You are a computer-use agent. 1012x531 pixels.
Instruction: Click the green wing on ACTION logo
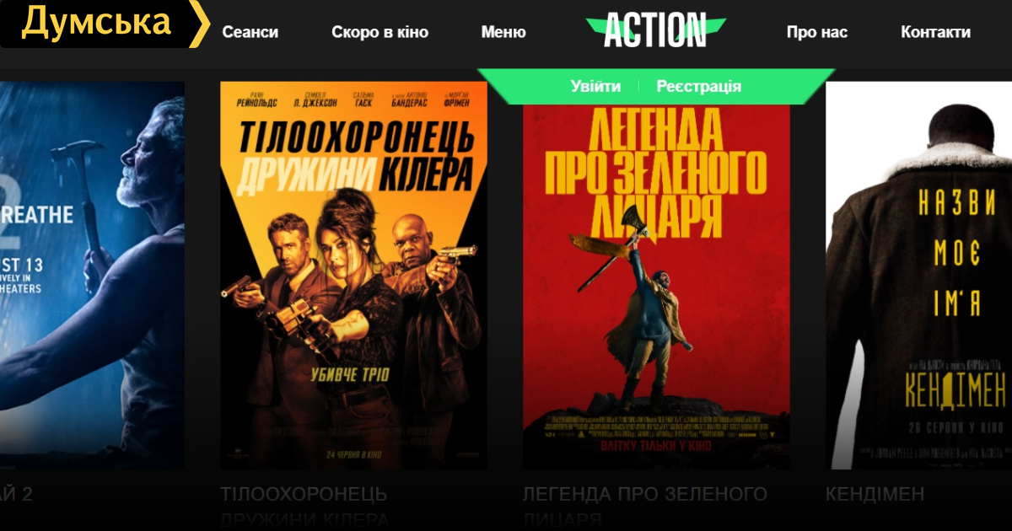[x=715, y=25]
